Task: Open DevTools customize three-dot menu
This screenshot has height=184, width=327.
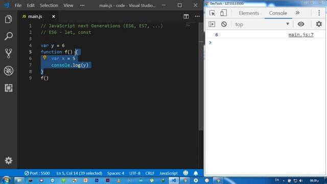Action: point(319,13)
